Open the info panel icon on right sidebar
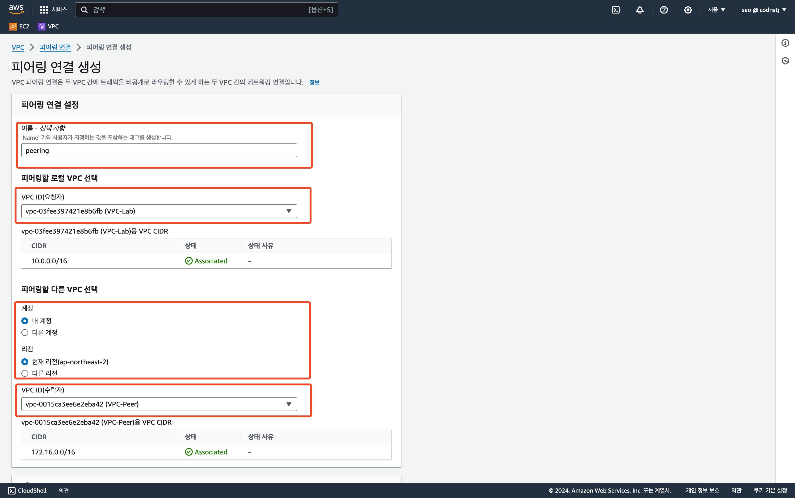 [x=785, y=43]
